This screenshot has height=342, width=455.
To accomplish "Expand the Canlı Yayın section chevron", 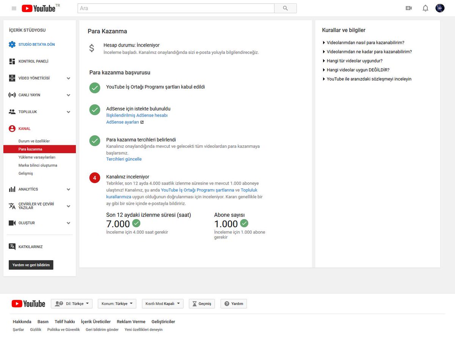I will click(x=69, y=95).
